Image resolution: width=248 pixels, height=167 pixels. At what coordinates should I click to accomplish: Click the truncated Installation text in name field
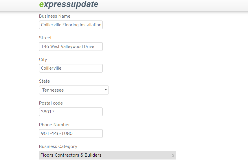point(90,25)
